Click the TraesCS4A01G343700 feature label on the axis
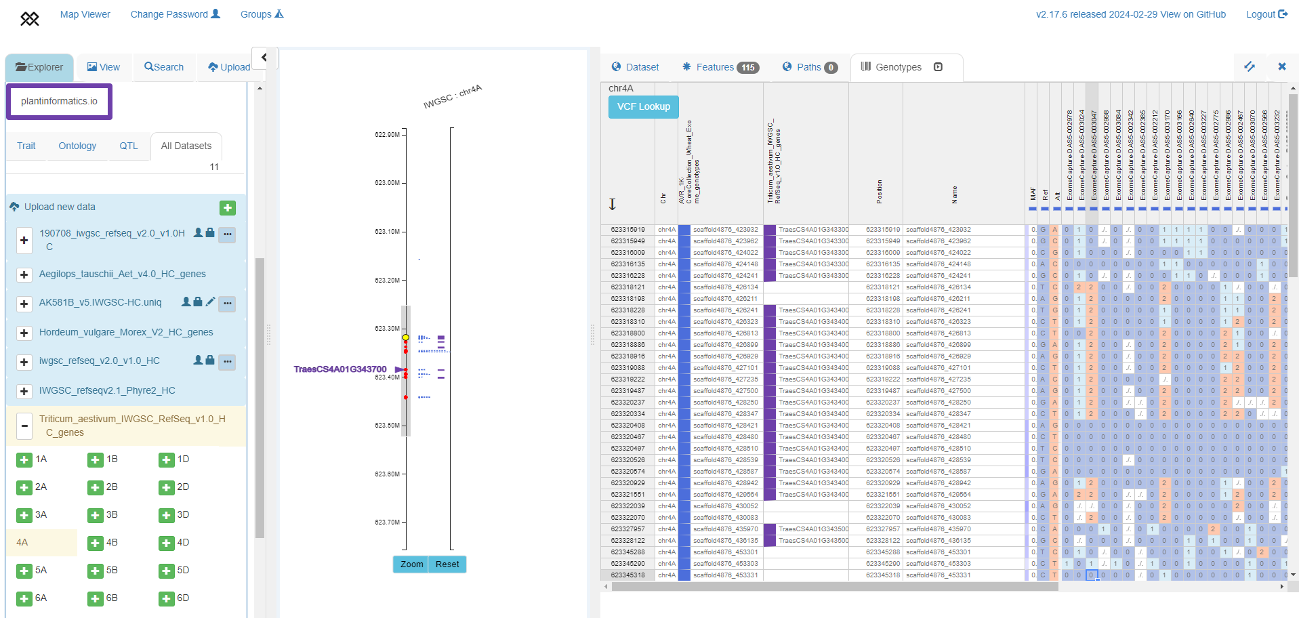Viewport: 1299px width, 618px height. coord(340,369)
